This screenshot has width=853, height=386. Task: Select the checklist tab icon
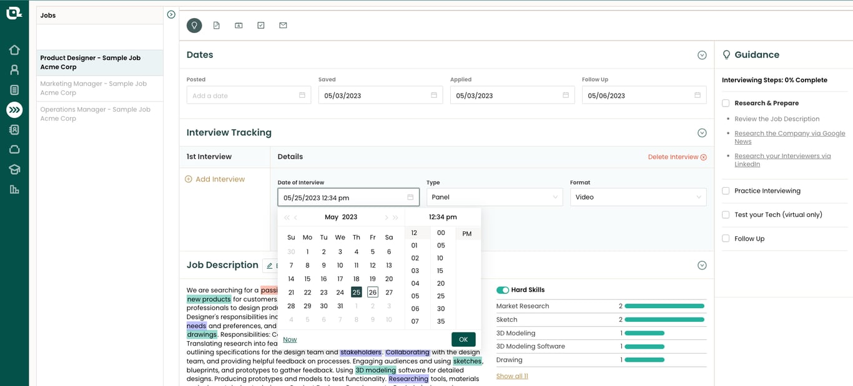click(261, 26)
